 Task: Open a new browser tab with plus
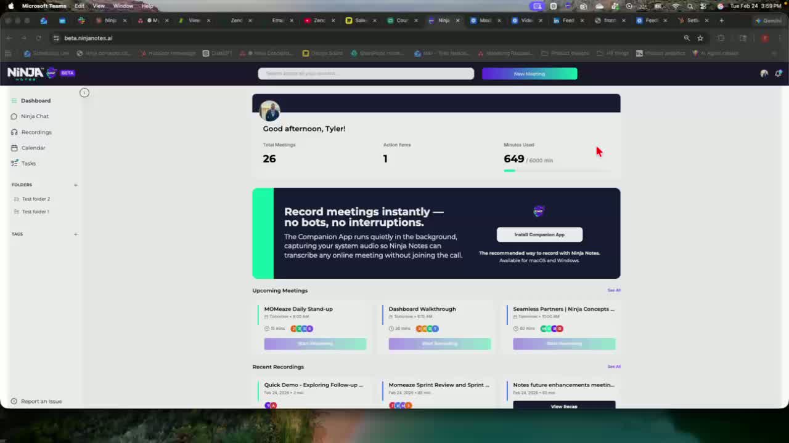pos(722,20)
